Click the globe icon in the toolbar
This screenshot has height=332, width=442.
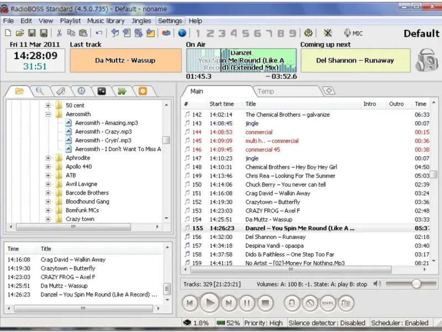point(182,33)
